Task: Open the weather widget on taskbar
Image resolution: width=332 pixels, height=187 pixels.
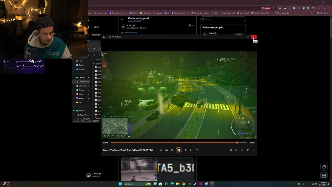Action: coord(6,184)
